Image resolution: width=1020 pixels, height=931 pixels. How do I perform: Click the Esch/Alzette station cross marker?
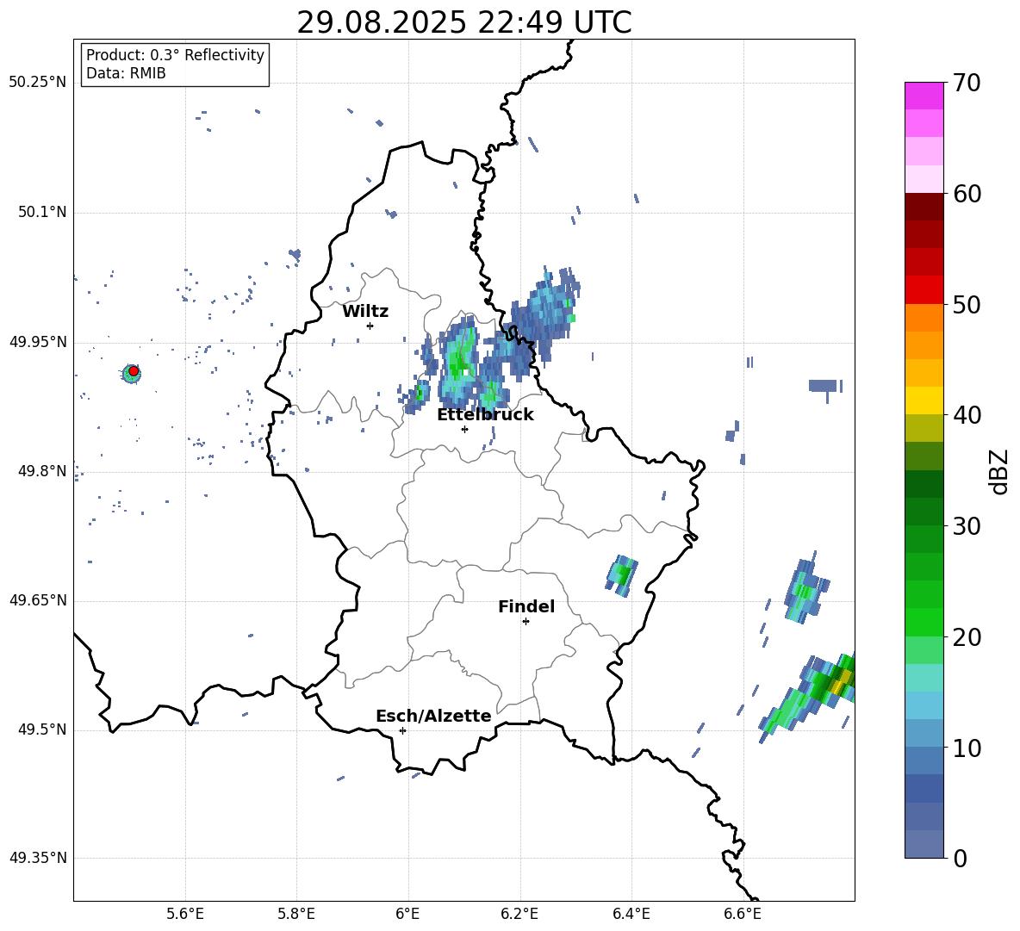pos(402,730)
